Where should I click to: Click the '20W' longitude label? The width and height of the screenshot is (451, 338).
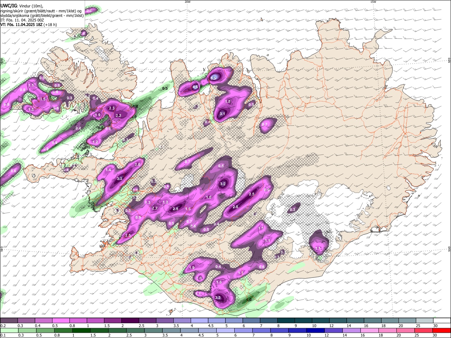187,2
